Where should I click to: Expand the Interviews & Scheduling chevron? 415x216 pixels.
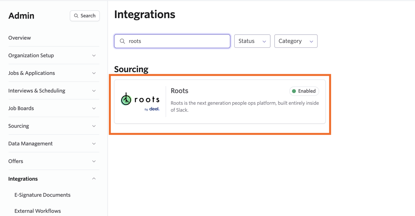(x=94, y=91)
